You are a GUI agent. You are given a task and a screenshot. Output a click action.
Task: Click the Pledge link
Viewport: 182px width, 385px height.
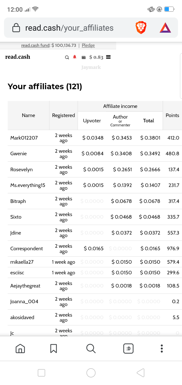[x=88, y=45]
